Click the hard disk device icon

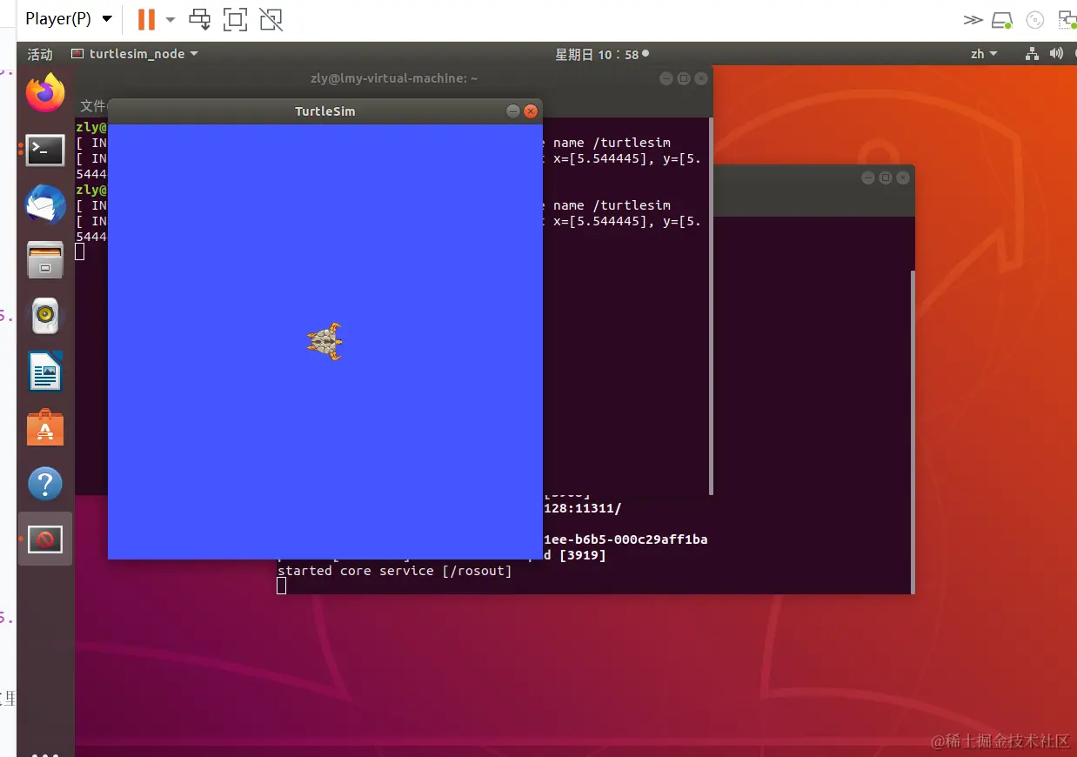coord(1002,19)
